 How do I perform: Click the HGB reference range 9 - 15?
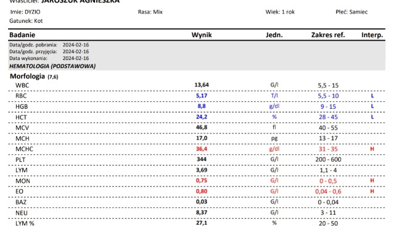point(328,106)
